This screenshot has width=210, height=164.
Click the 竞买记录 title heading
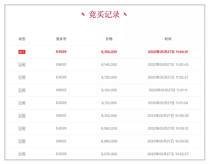104,15
